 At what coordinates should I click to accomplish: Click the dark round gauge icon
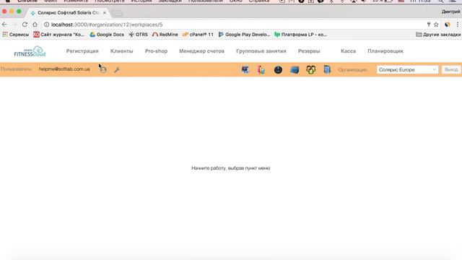point(278,70)
